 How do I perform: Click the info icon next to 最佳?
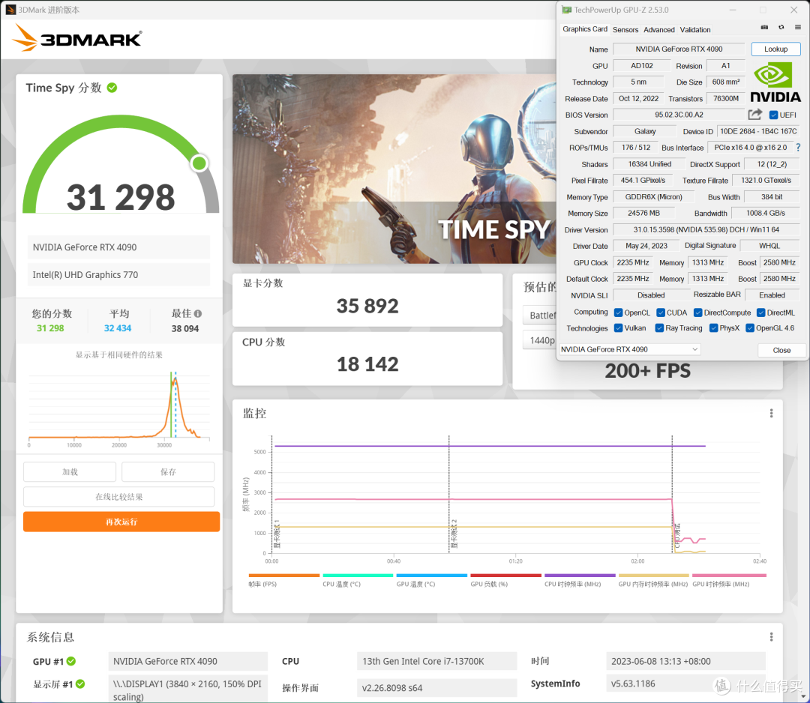click(x=198, y=313)
